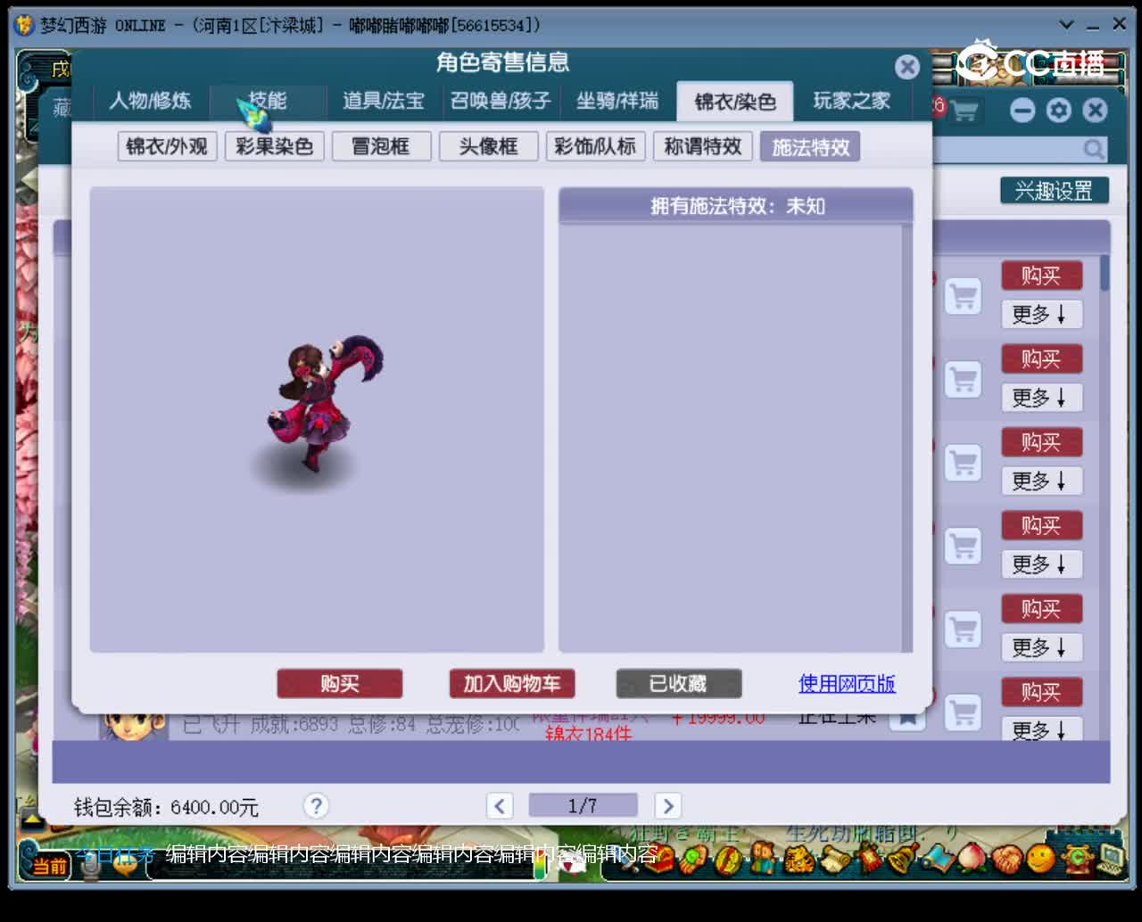Click 购买 in the 成就:6893 listing row
1142x922 pixels.
pyautogui.click(x=1041, y=692)
